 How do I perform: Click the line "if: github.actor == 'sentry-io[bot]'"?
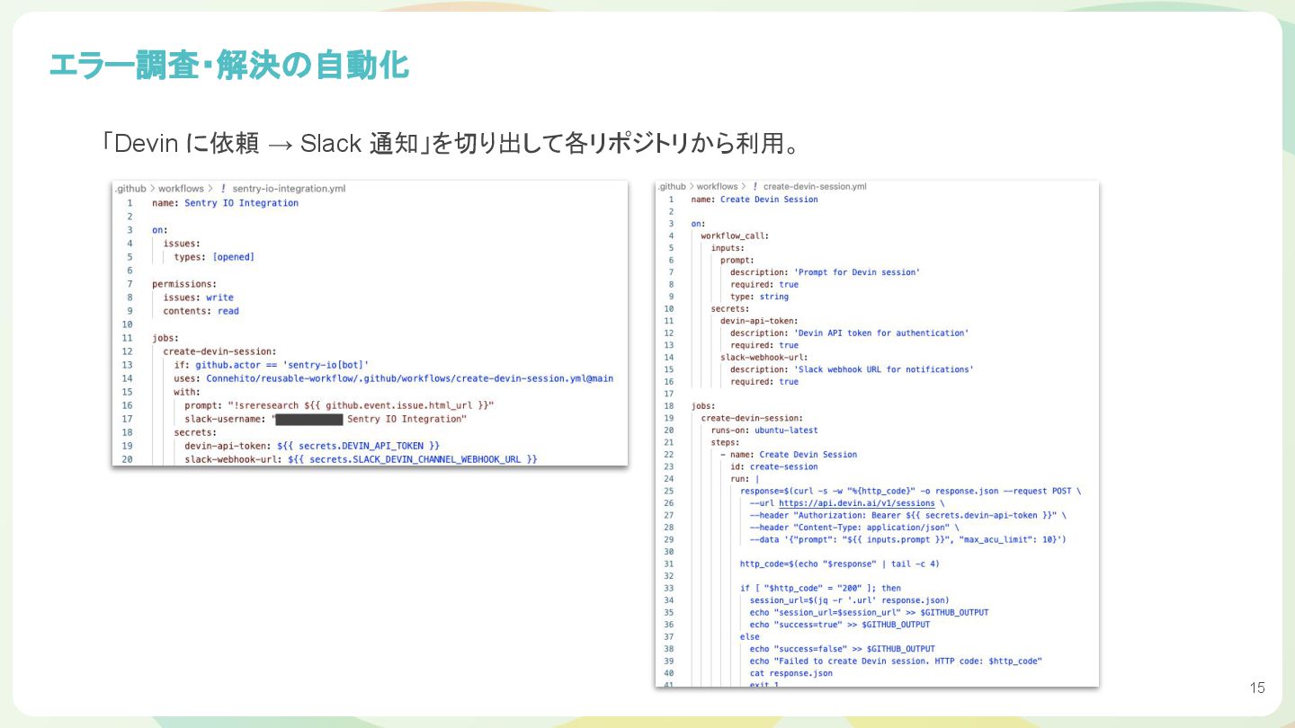point(272,365)
